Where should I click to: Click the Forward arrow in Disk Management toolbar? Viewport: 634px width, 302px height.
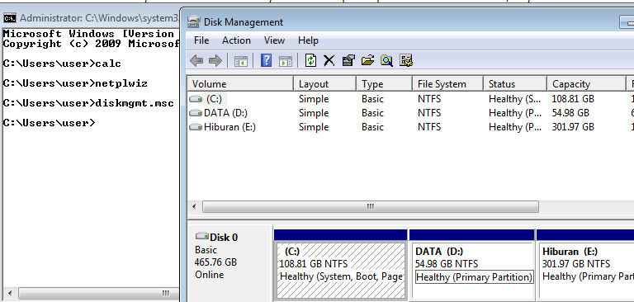pyautogui.click(x=215, y=61)
